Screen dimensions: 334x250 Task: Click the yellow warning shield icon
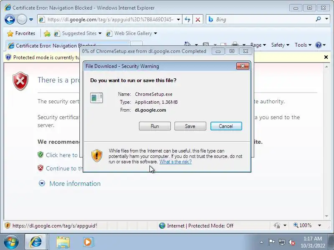point(97,155)
